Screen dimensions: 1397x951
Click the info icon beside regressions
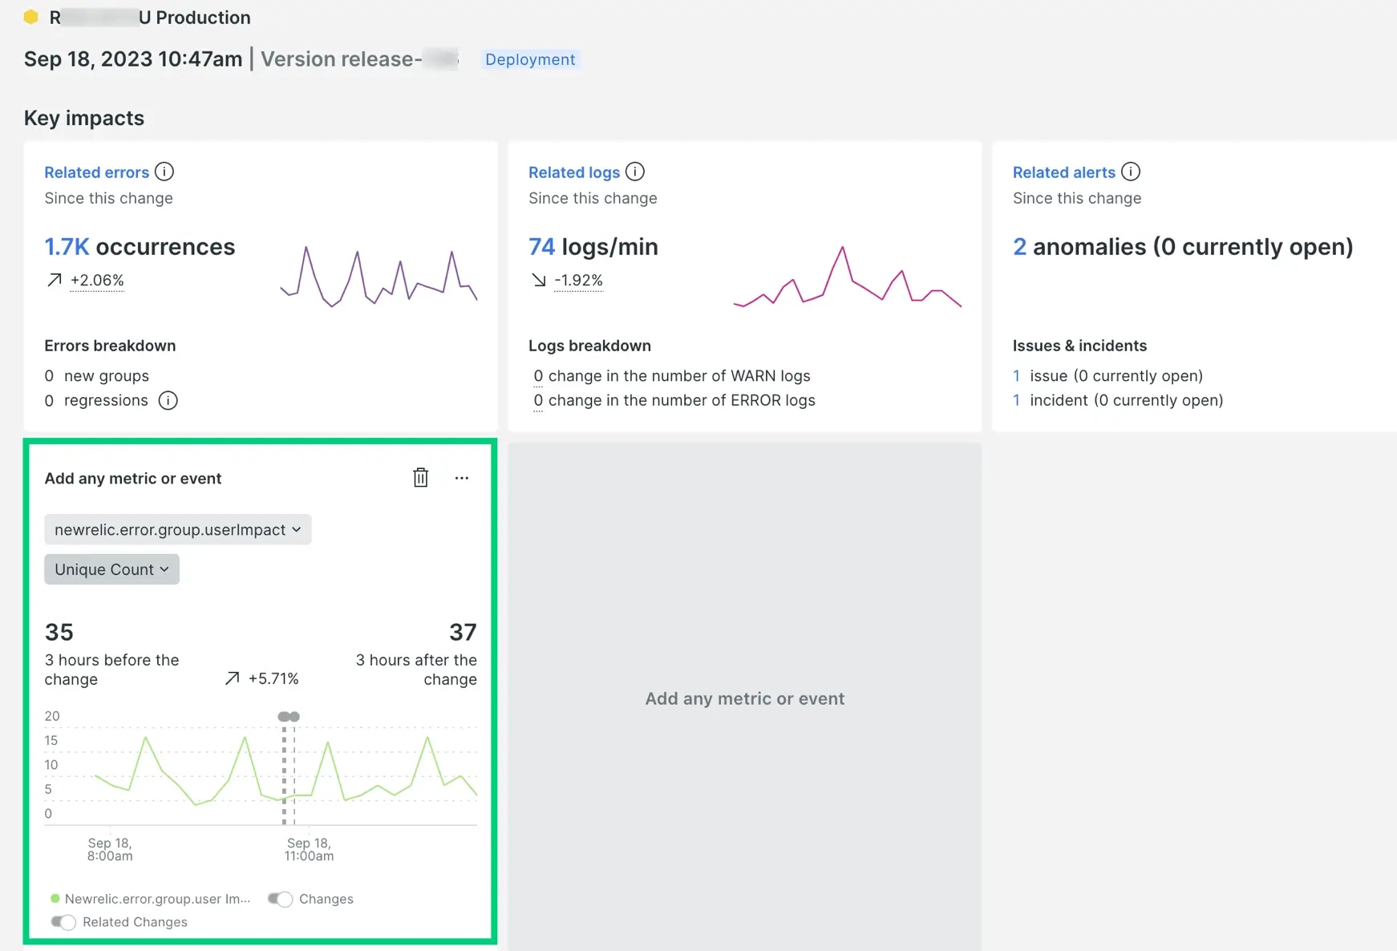click(x=168, y=400)
